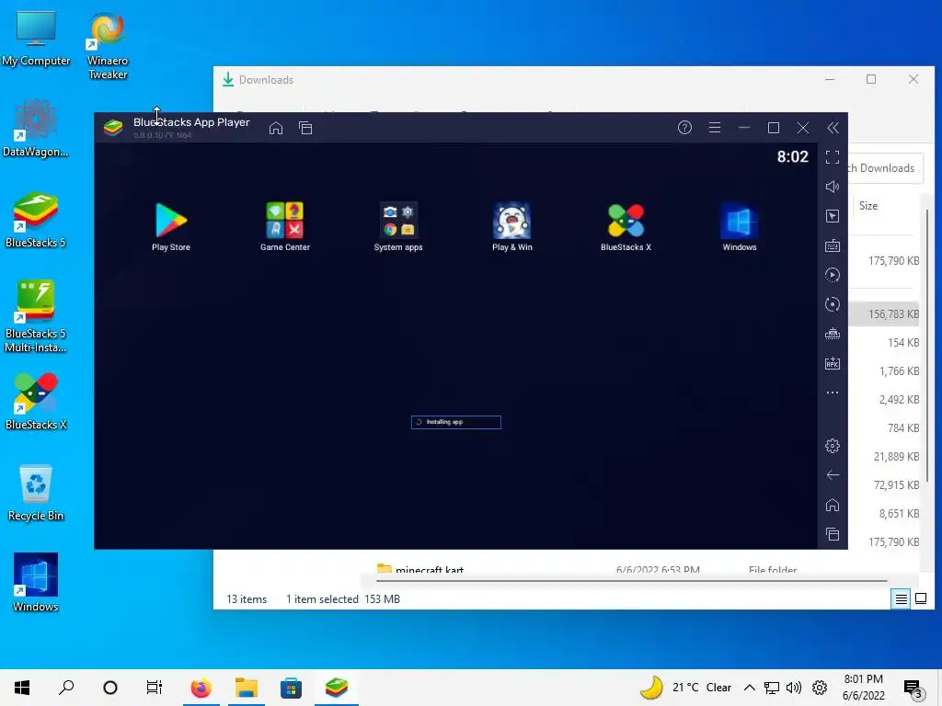This screenshot has width=942, height=706.
Task: Open Cortana circle on taskbar
Action: tap(110, 688)
